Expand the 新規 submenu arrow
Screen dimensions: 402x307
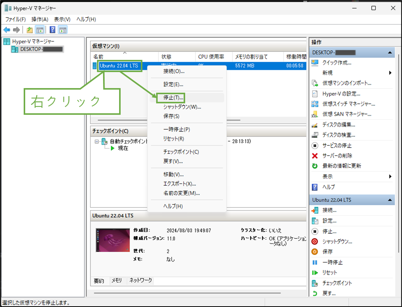[x=390, y=73]
